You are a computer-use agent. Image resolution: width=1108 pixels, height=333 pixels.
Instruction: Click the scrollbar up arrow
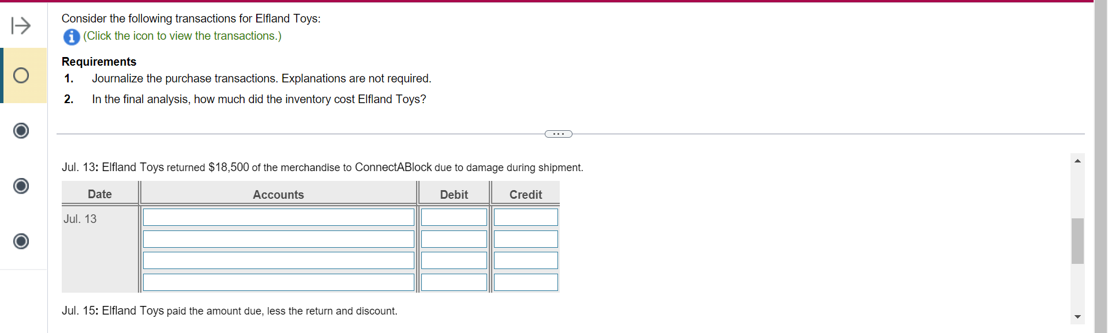[x=1078, y=161]
